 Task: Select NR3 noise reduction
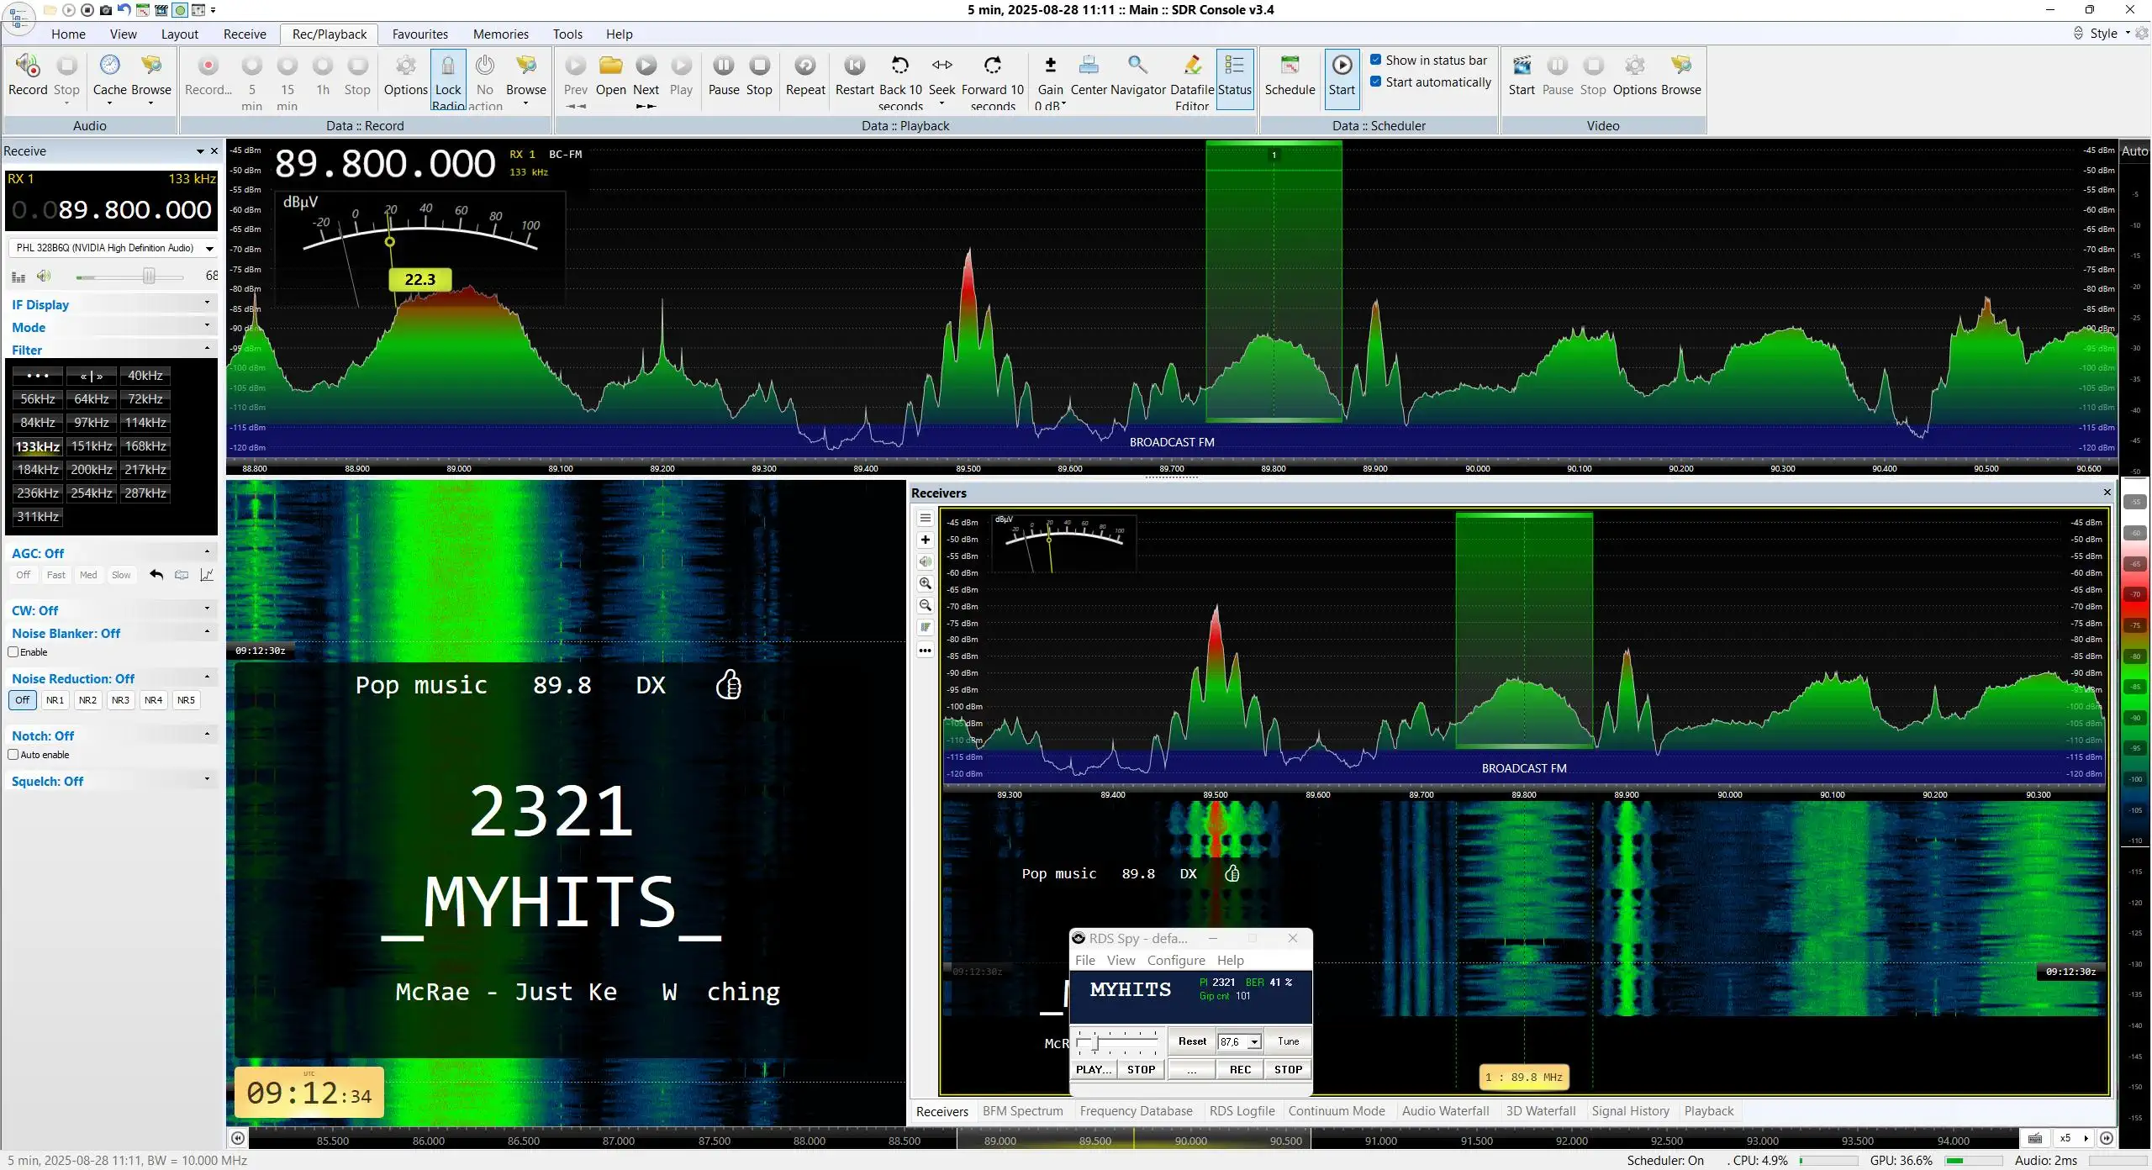(120, 700)
